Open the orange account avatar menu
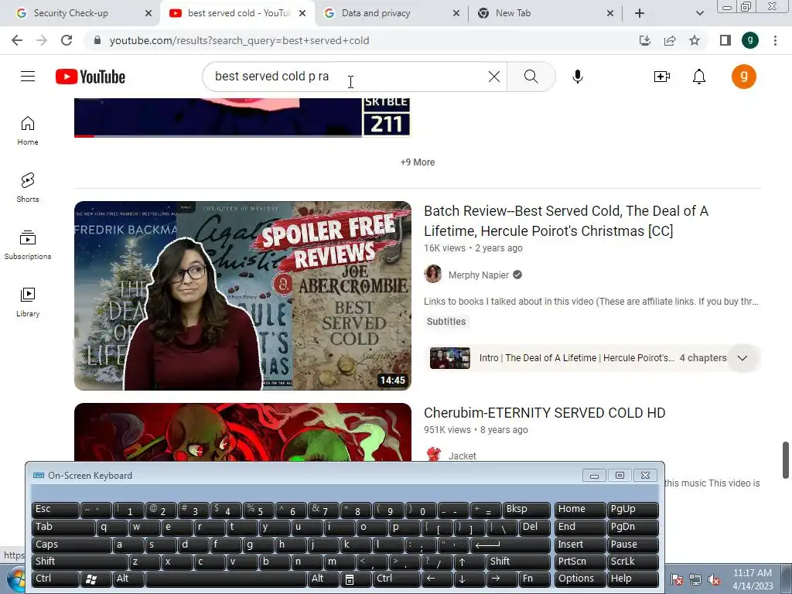The image size is (792, 594). click(x=744, y=77)
